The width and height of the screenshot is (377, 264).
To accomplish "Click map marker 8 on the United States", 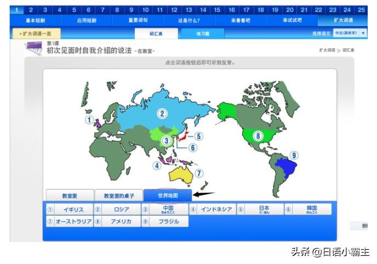I will click(258, 136).
